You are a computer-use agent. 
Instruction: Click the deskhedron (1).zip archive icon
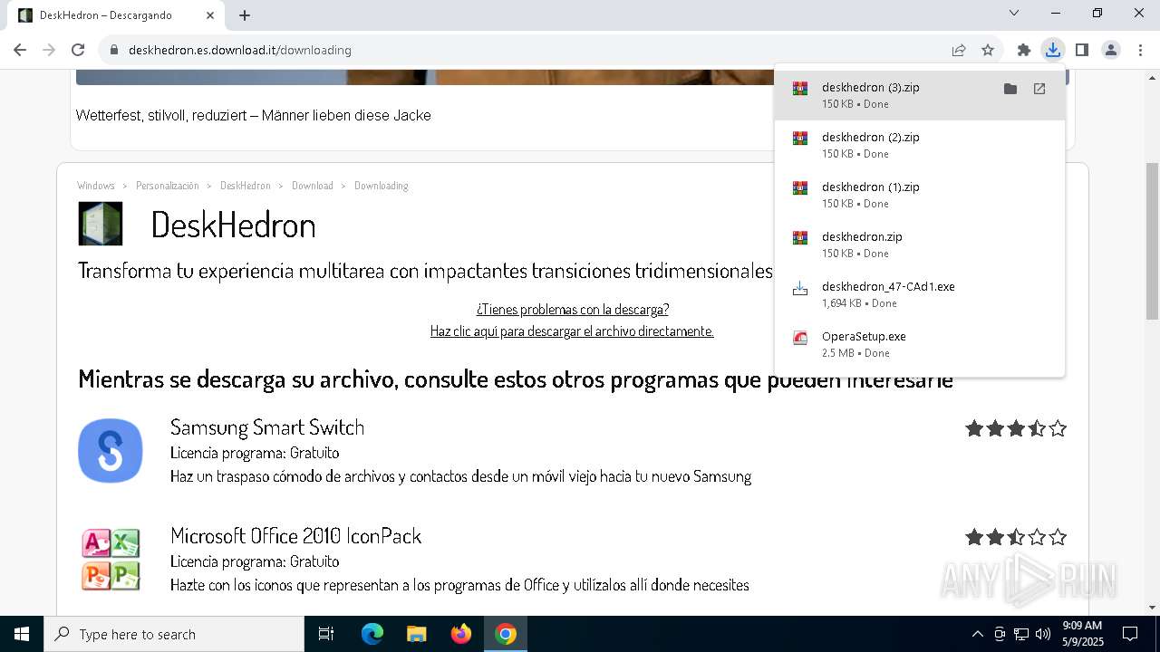coord(800,188)
